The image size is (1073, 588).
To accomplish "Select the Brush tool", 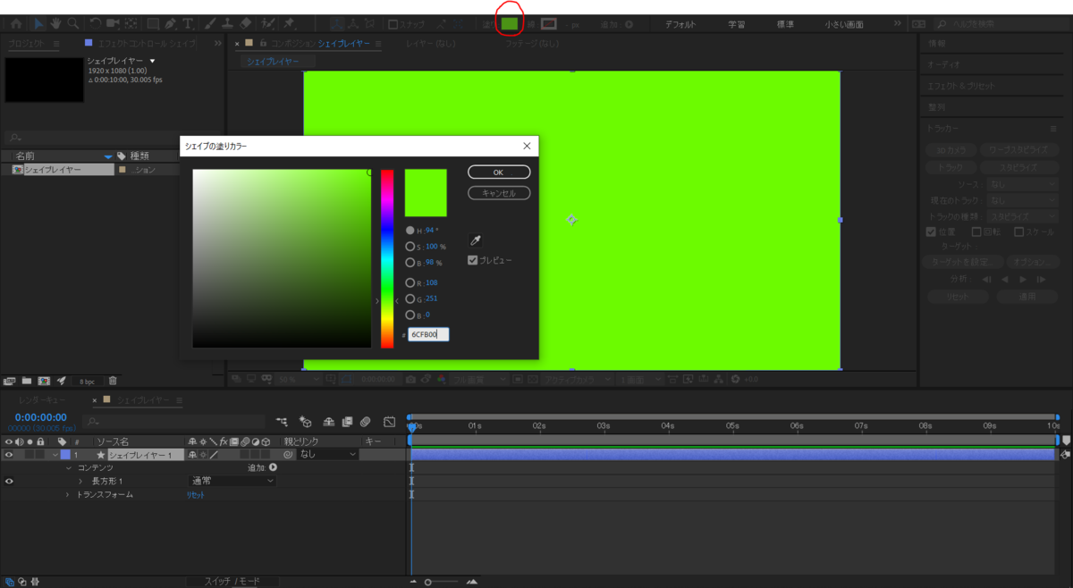I will (210, 23).
